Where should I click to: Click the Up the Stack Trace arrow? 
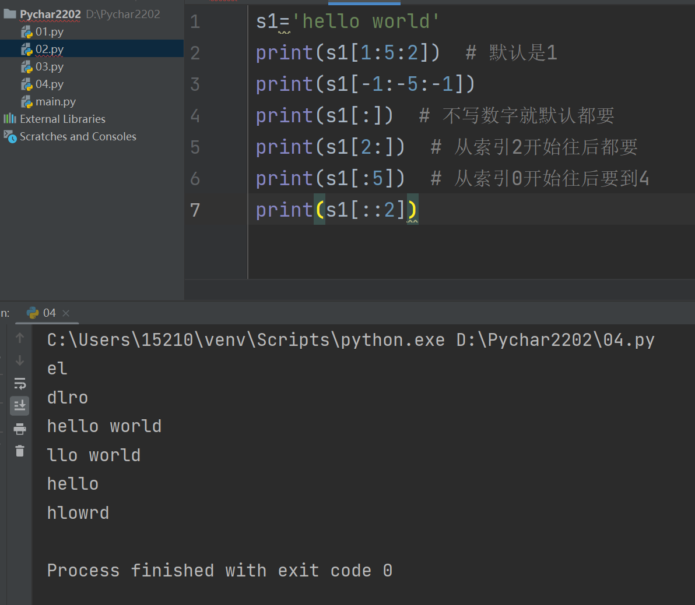click(20, 338)
